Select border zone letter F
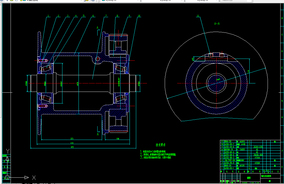The image size is (284, 184). (282, 84)
